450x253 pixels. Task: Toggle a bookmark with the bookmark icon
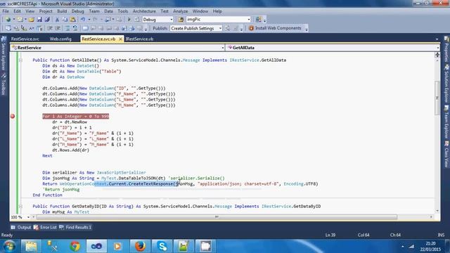[x=85, y=28]
